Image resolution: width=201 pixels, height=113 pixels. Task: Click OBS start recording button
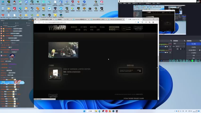coord(193,47)
